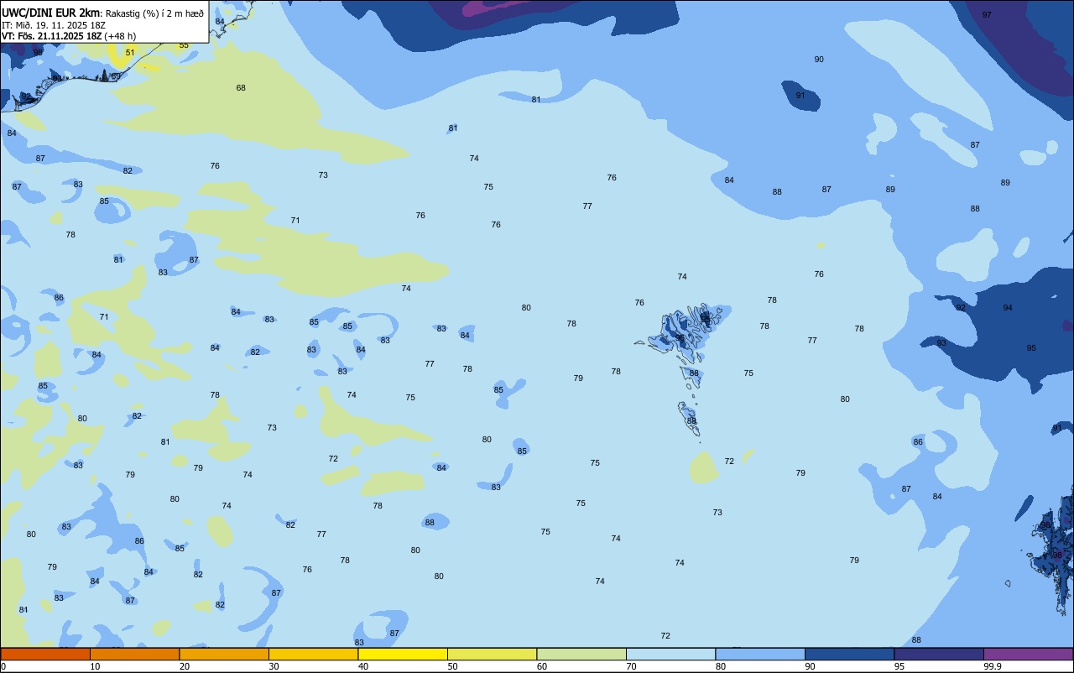Click the humidity value '97' on the map
Image resolution: width=1074 pixels, height=673 pixels.
987,15
